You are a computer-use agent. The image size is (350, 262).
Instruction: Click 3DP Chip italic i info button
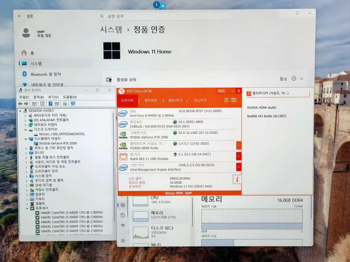237,179
